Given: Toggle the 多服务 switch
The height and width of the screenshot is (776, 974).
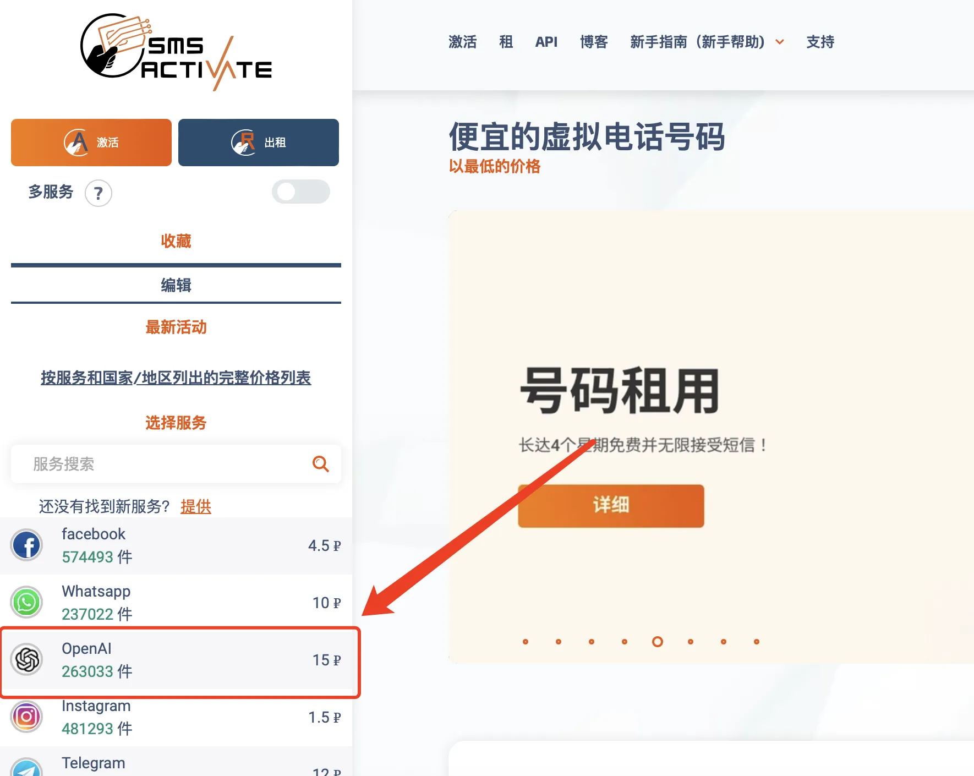Looking at the screenshot, I should pyautogui.click(x=300, y=192).
